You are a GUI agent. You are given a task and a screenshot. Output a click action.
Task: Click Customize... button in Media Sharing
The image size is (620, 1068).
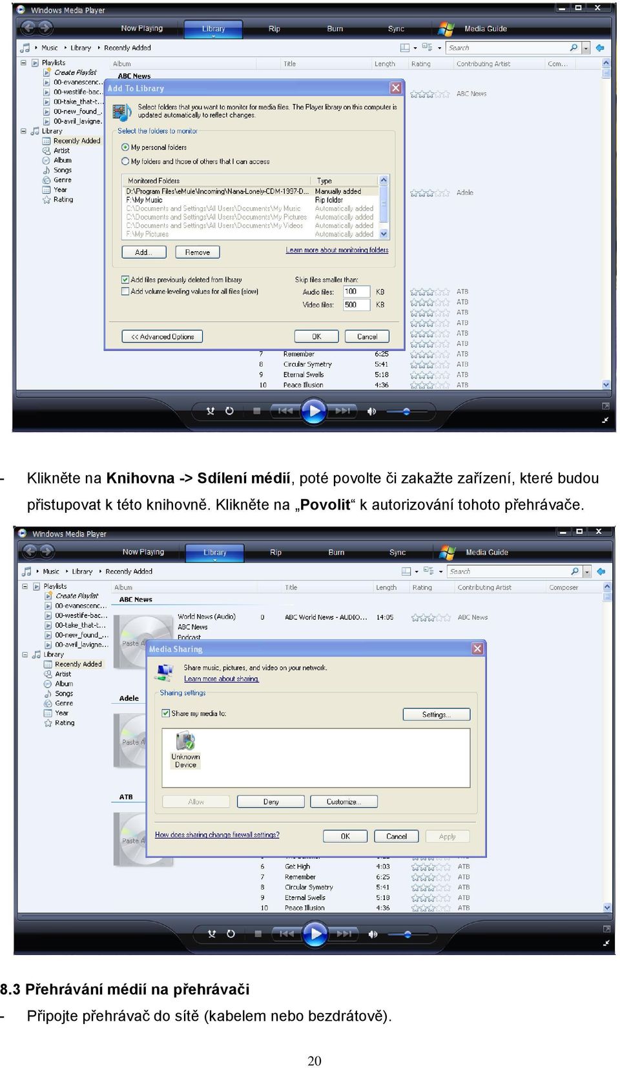coord(344,802)
